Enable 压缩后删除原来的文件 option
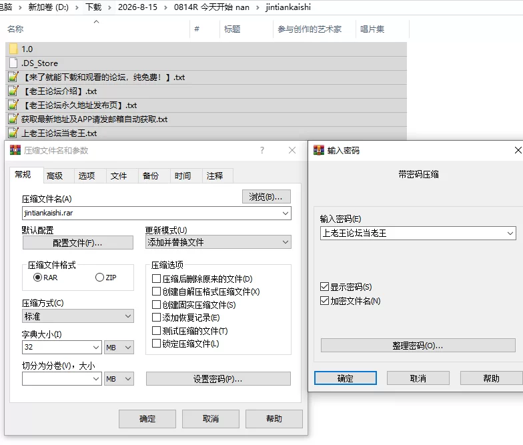 156,279
